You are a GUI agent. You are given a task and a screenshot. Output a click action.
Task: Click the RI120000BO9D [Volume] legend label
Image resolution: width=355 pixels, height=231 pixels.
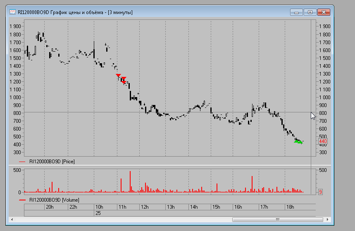[x=54, y=200]
